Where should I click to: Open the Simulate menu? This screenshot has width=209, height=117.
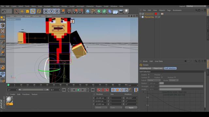(56, 6)
